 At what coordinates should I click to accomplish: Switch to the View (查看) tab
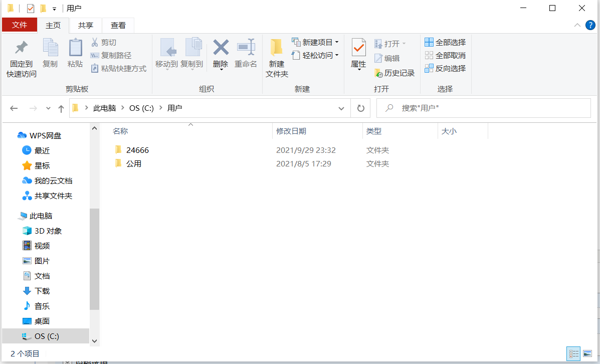tap(118, 25)
